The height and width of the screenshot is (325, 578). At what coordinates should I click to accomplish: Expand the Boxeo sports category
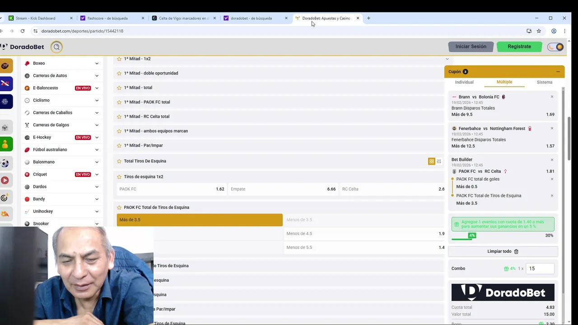coord(97,63)
